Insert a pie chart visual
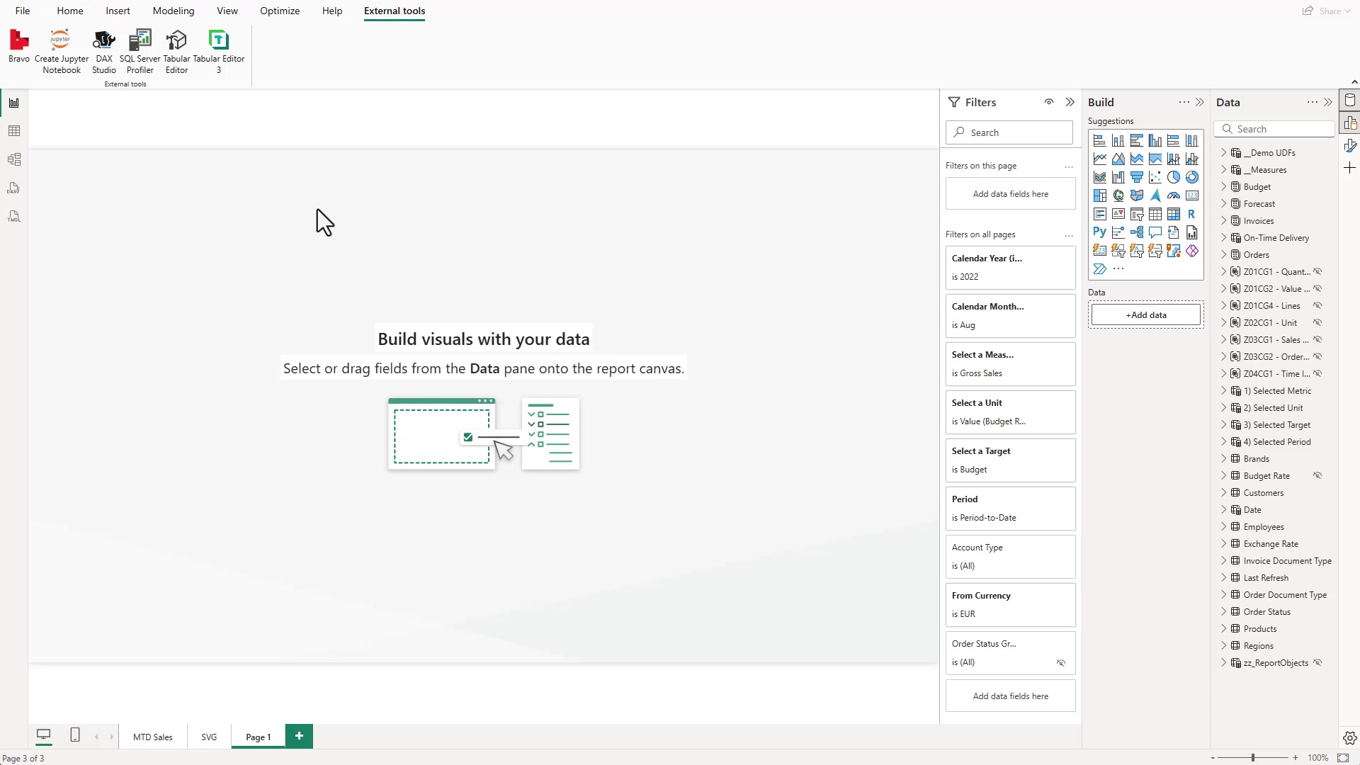The width and height of the screenshot is (1360, 765). [x=1174, y=177]
